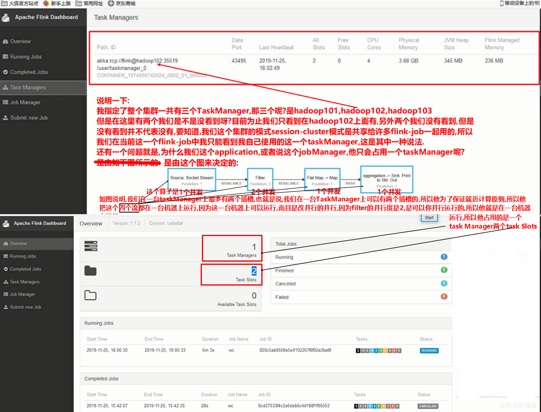Viewport: 541px width, 412px height.
Task: Click the solid folder Task Slots icon
Action: click(x=91, y=271)
